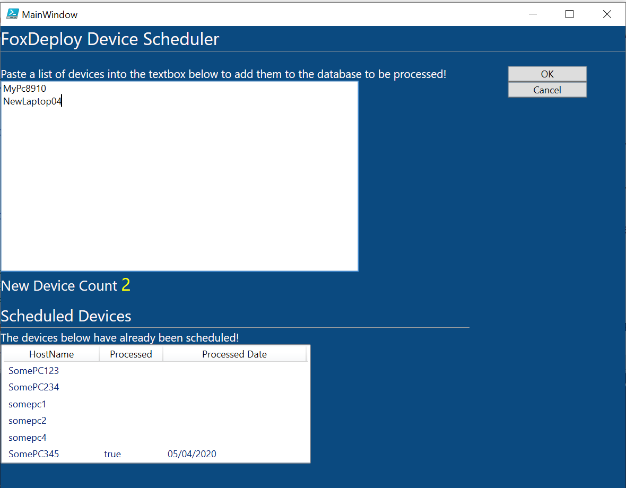
Task: Click the FoxDeploy Device Scheduler title
Action: (x=110, y=39)
